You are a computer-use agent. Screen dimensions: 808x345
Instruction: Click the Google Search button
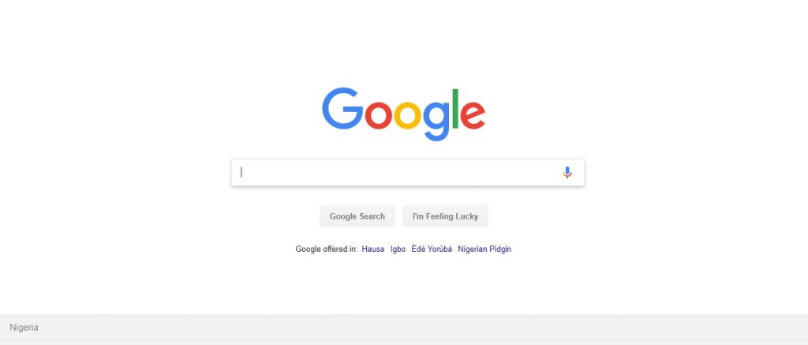[x=357, y=216]
